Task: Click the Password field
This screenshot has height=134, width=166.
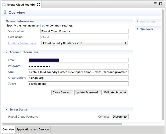Action: 78,66
